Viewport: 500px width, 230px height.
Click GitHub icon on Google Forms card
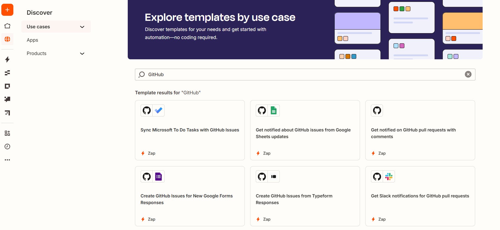click(x=147, y=176)
